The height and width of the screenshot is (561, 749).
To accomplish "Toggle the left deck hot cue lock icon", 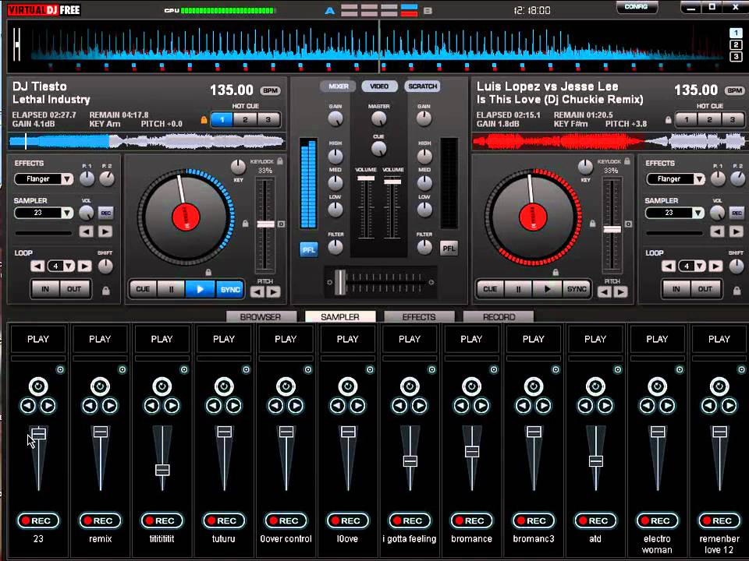I will (204, 120).
